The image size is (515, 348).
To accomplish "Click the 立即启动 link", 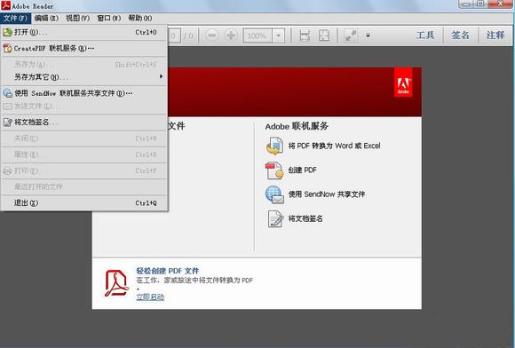I will (x=150, y=297).
